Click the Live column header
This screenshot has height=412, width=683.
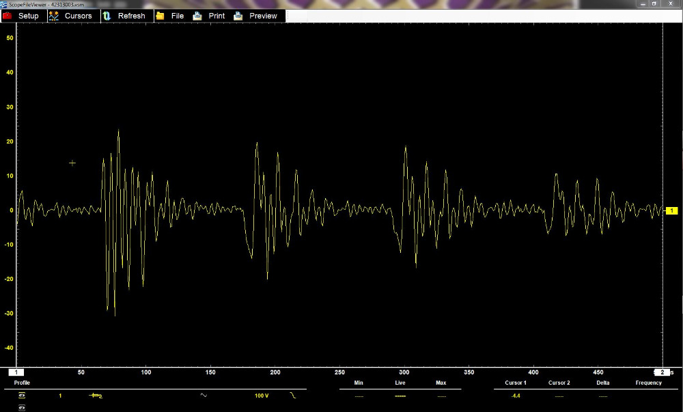point(400,383)
